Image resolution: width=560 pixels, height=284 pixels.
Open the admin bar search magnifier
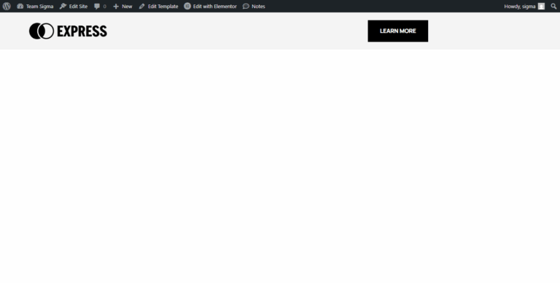[553, 6]
